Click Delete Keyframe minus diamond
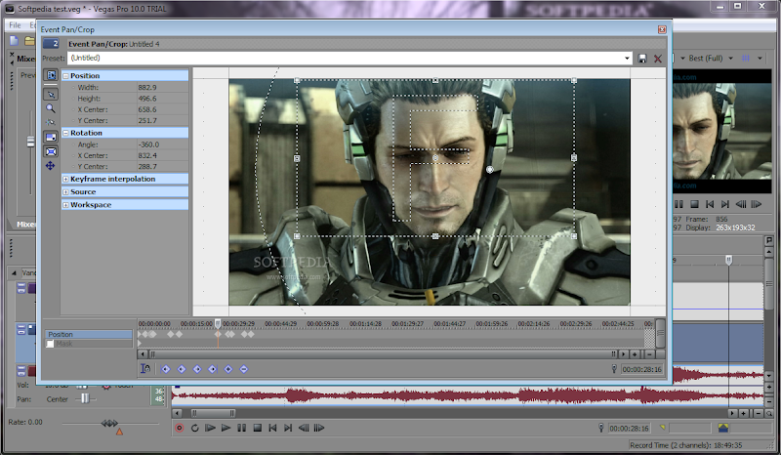781x455 pixels. point(243,369)
